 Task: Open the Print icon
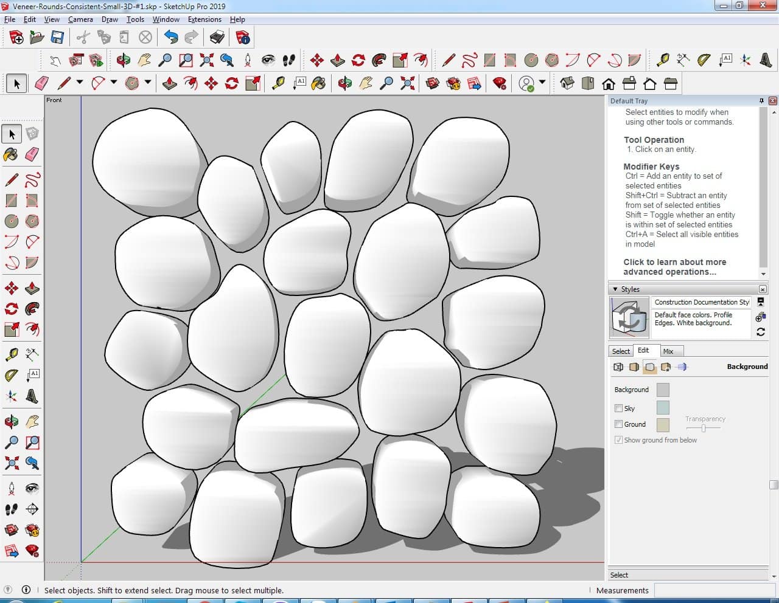[x=217, y=38]
